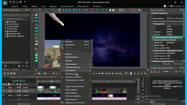Toggle the header eye icon for all layers
Image resolution: width=187 pixels, height=105 pixels.
(4, 84)
